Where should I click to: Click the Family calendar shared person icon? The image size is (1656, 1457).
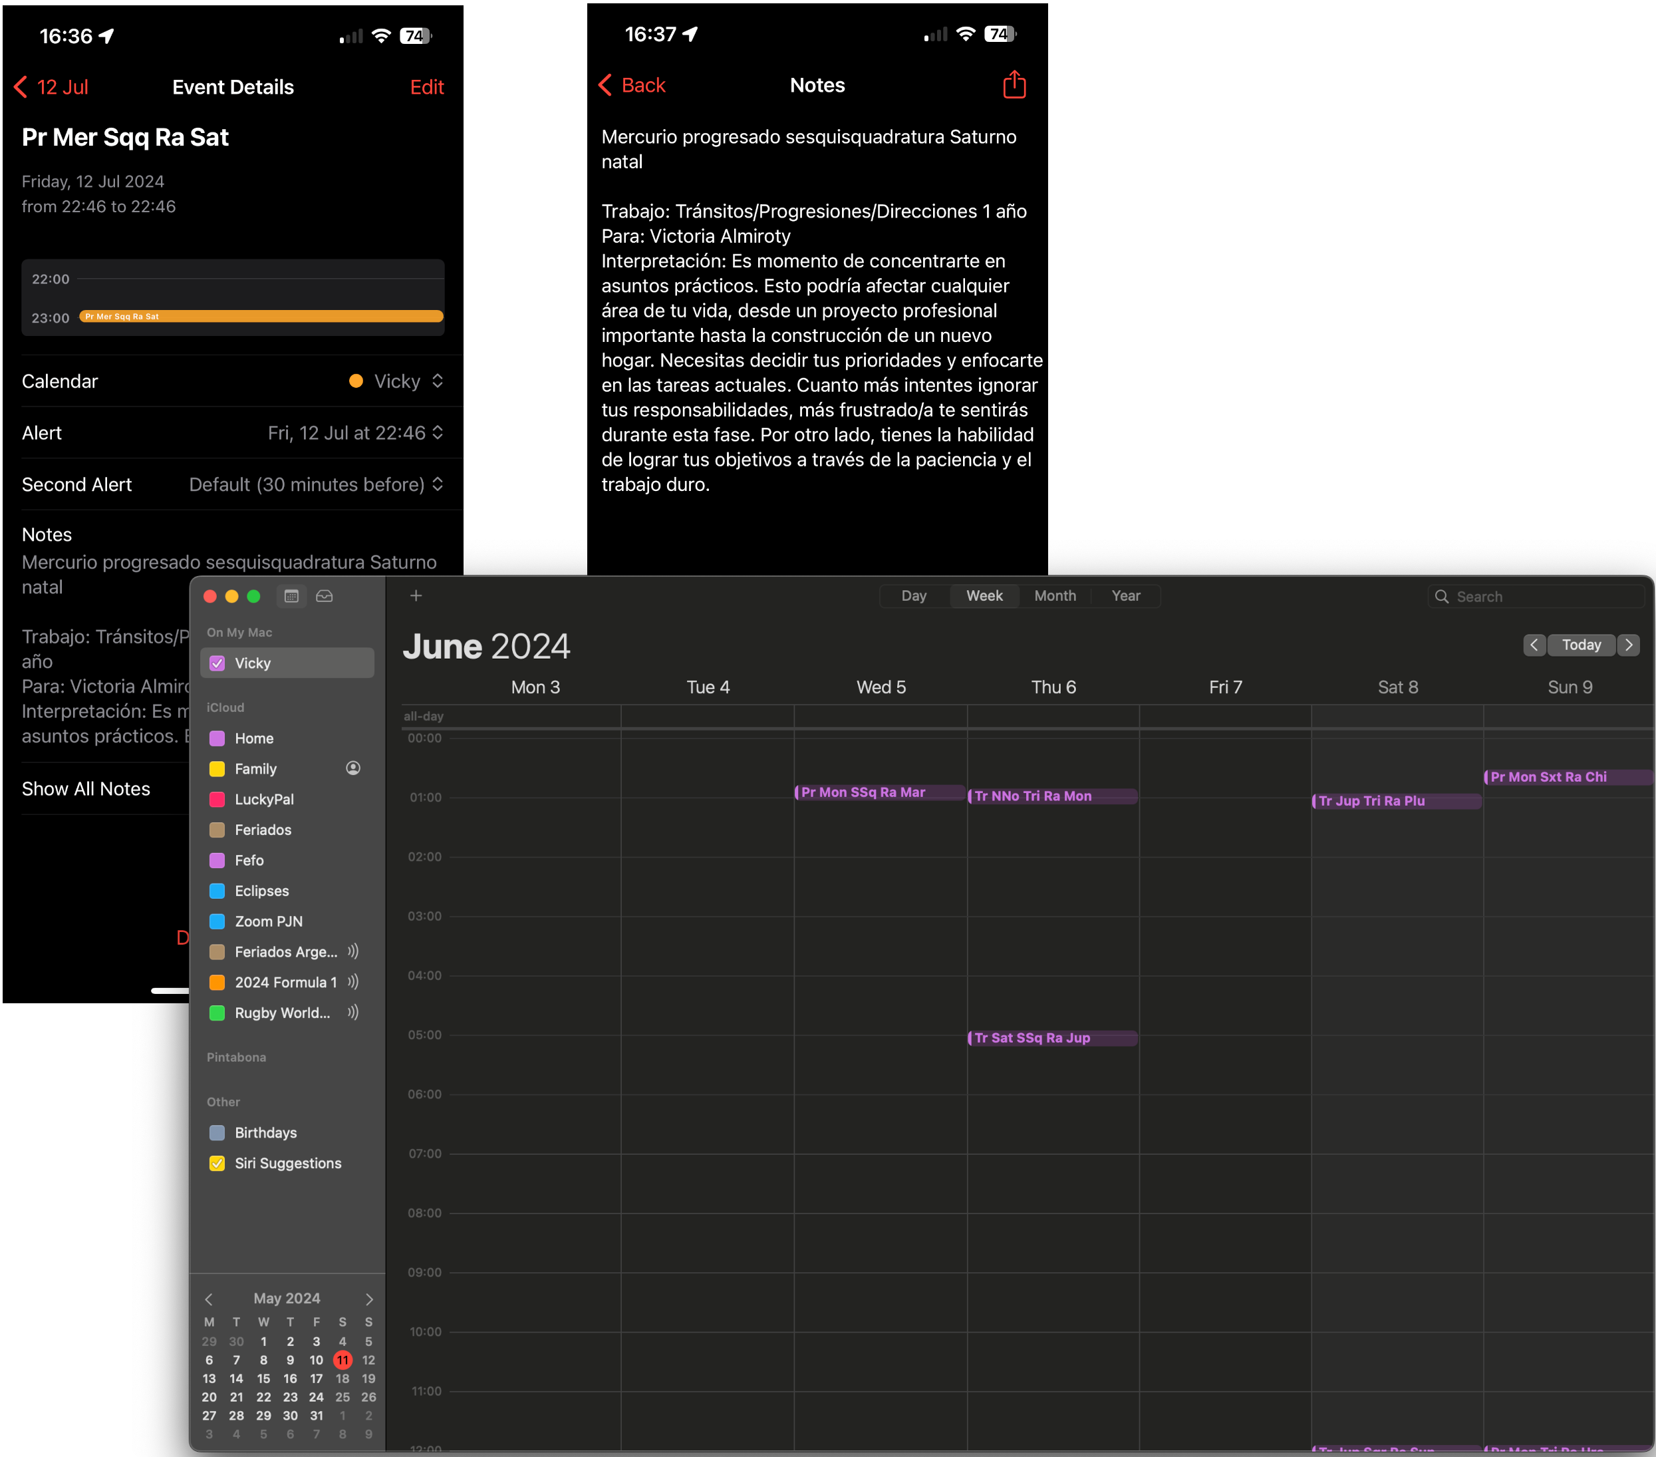(353, 768)
